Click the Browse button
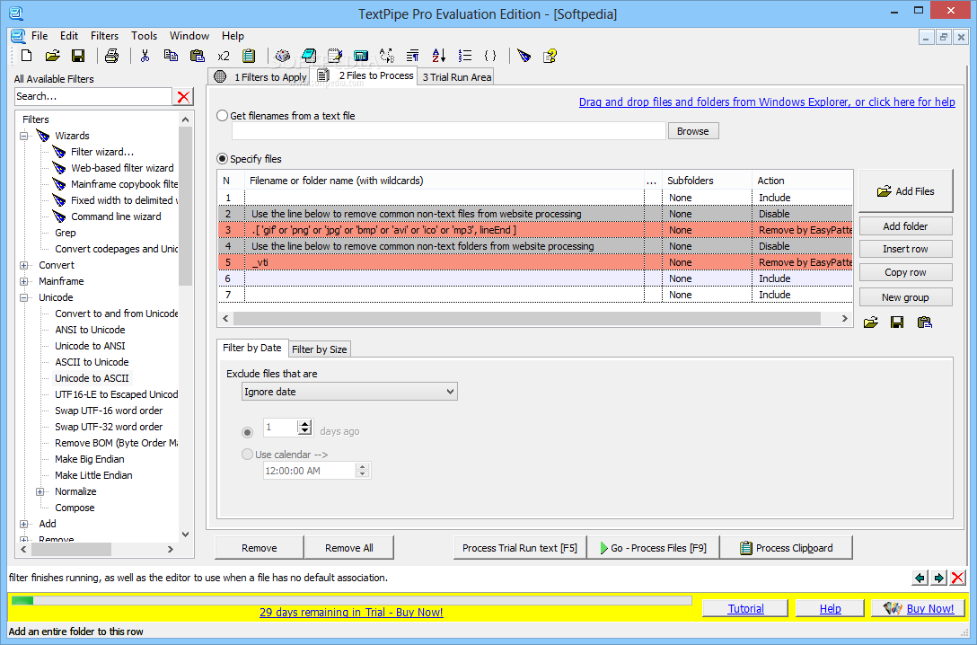977x645 pixels. (693, 131)
